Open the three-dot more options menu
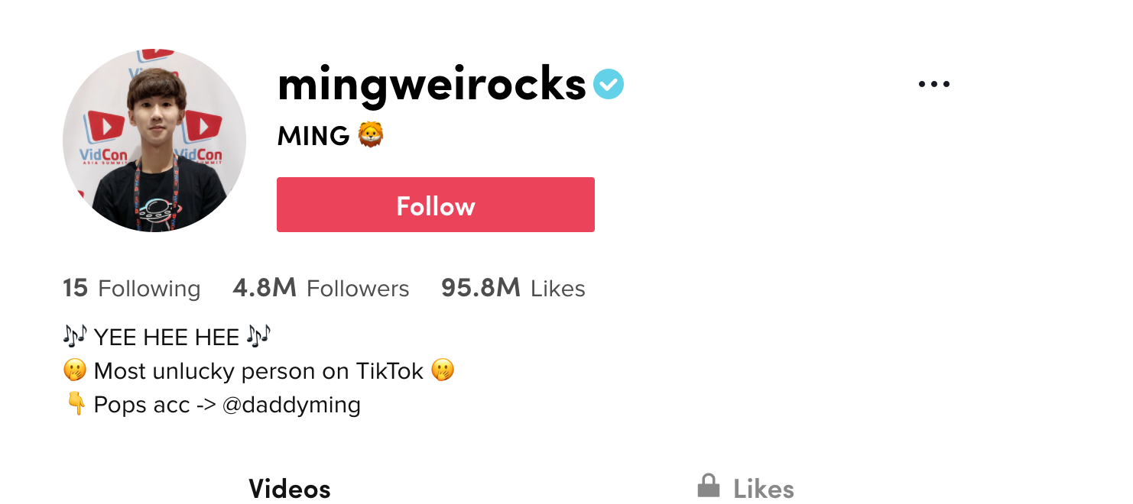Viewport: 1133px width, 504px height. (933, 85)
